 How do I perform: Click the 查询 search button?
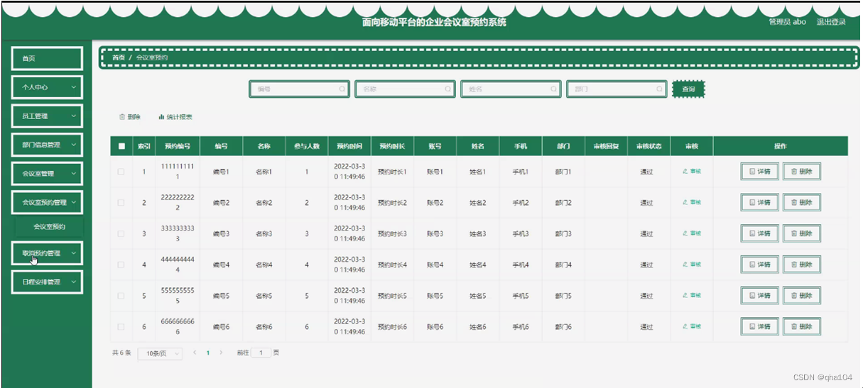pyautogui.click(x=688, y=89)
